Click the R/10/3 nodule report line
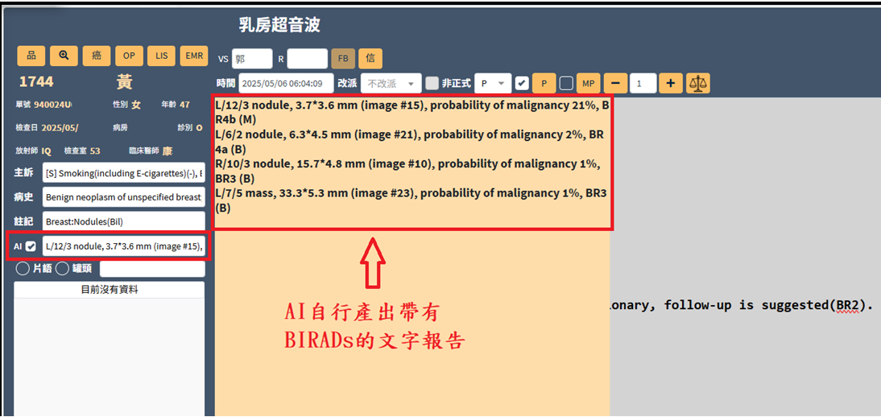This screenshot has width=881, height=417. click(407, 171)
